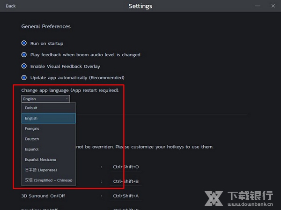
Task: Click the Back button
Action: tap(10, 6)
